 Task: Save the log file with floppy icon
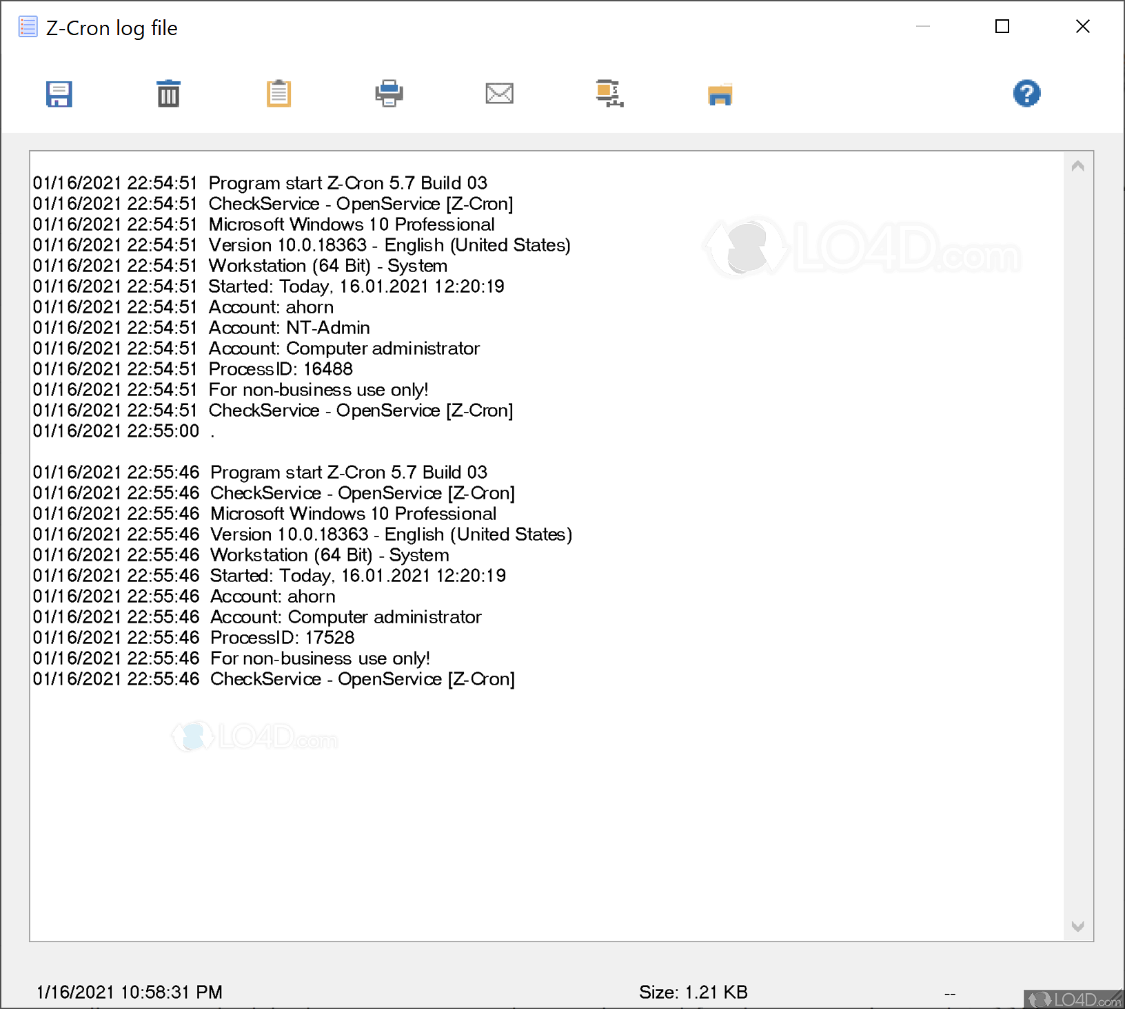[x=59, y=94]
